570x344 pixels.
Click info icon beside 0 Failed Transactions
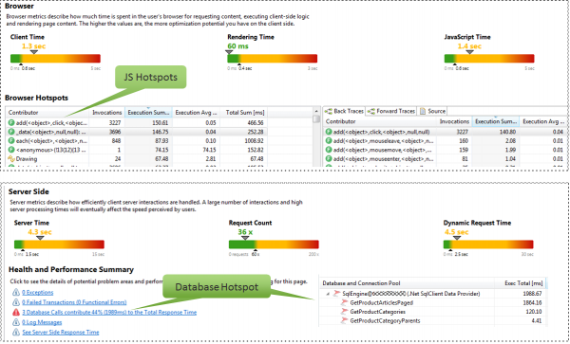click(16, 302)
